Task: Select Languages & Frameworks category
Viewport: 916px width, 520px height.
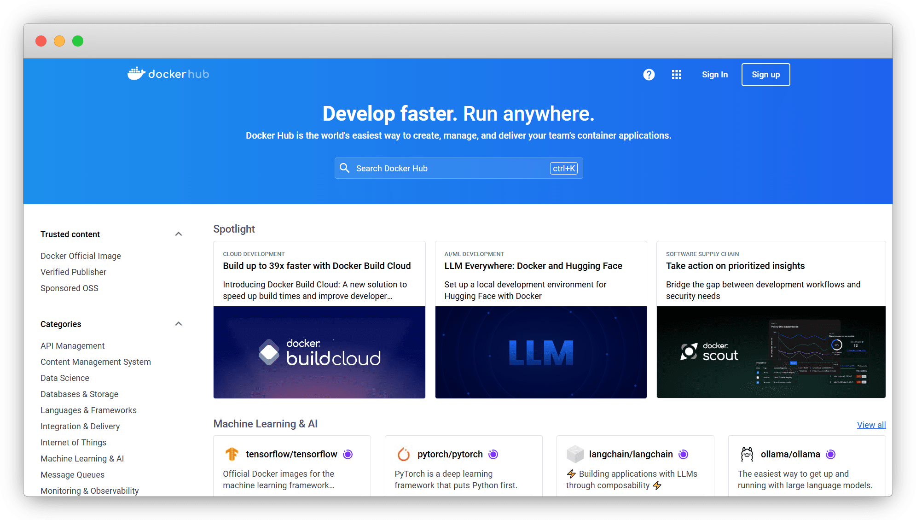Action: coord(88,410)
